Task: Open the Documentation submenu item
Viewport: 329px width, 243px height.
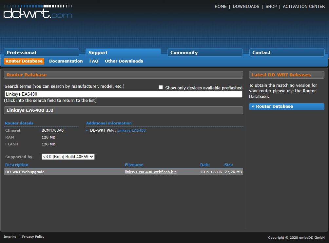Action: 66,61
